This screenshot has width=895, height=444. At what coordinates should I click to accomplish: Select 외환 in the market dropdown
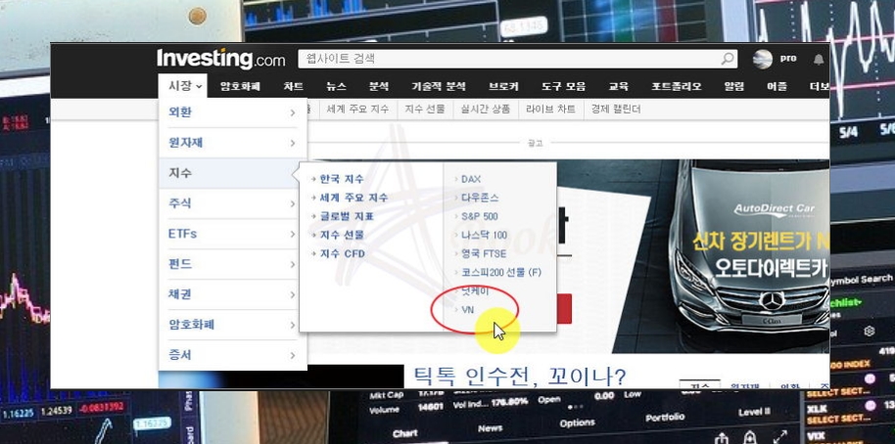click(x=233, y=112)
